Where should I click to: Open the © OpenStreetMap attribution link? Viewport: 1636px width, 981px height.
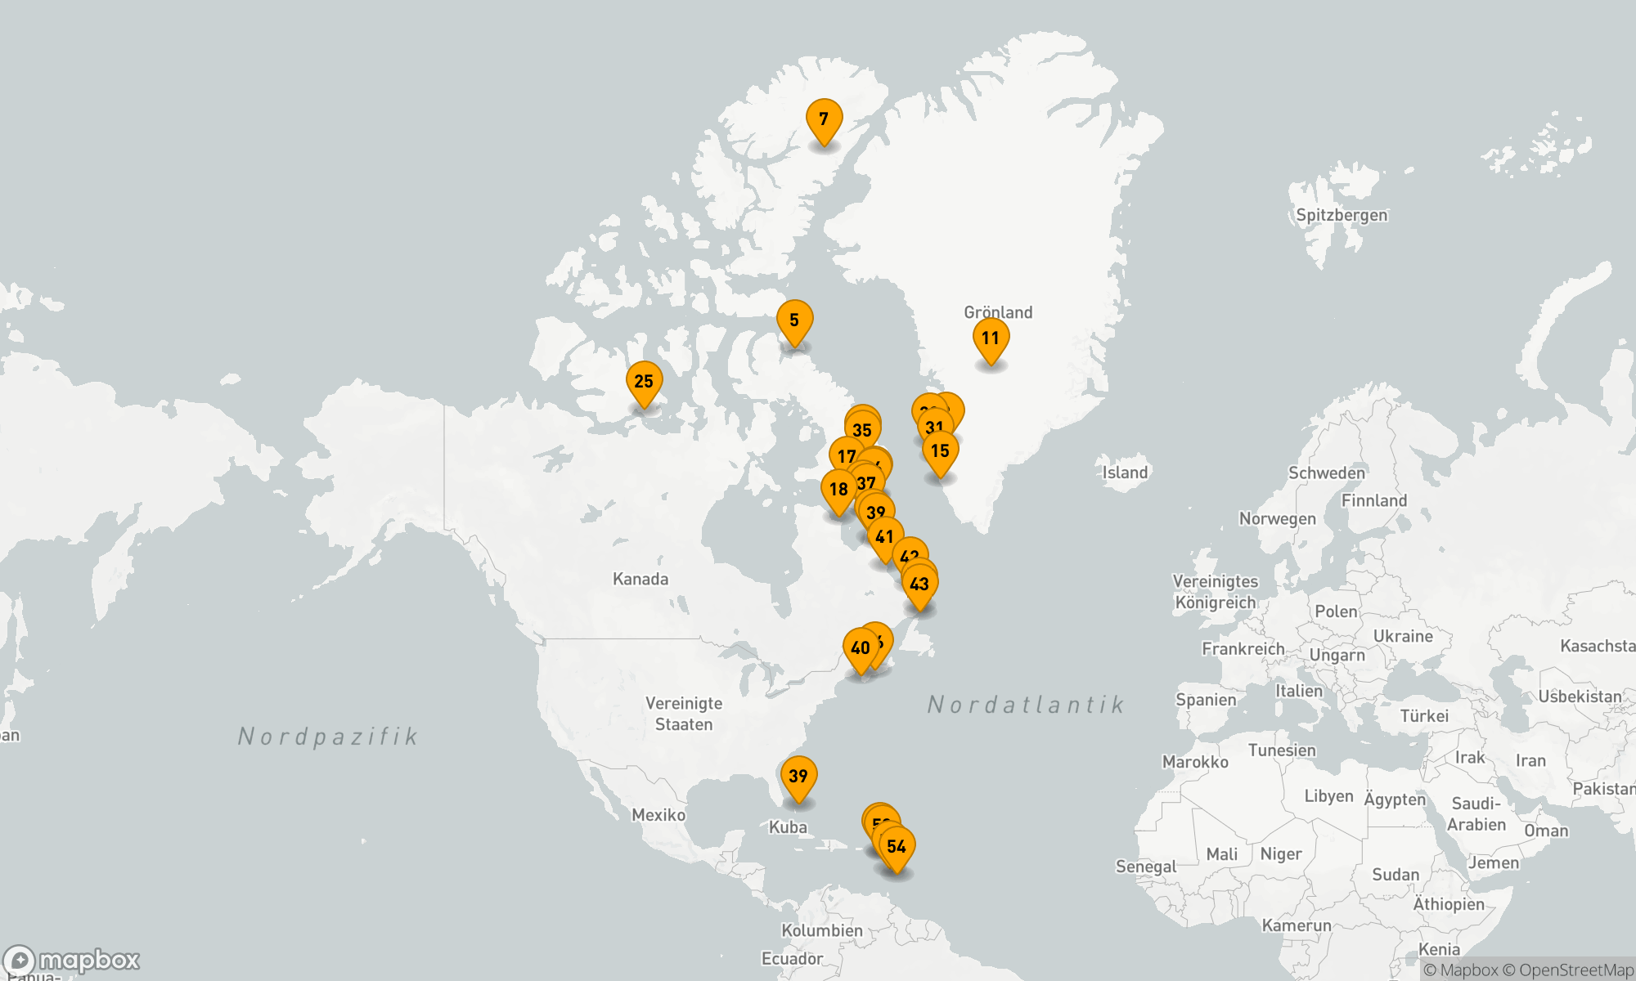[x=1567, y=970]
